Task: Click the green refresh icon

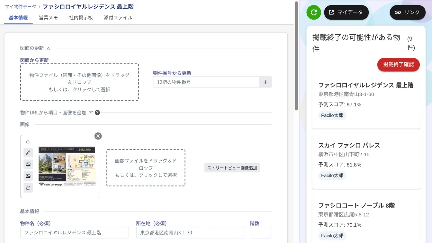Action: pos(314,13)
